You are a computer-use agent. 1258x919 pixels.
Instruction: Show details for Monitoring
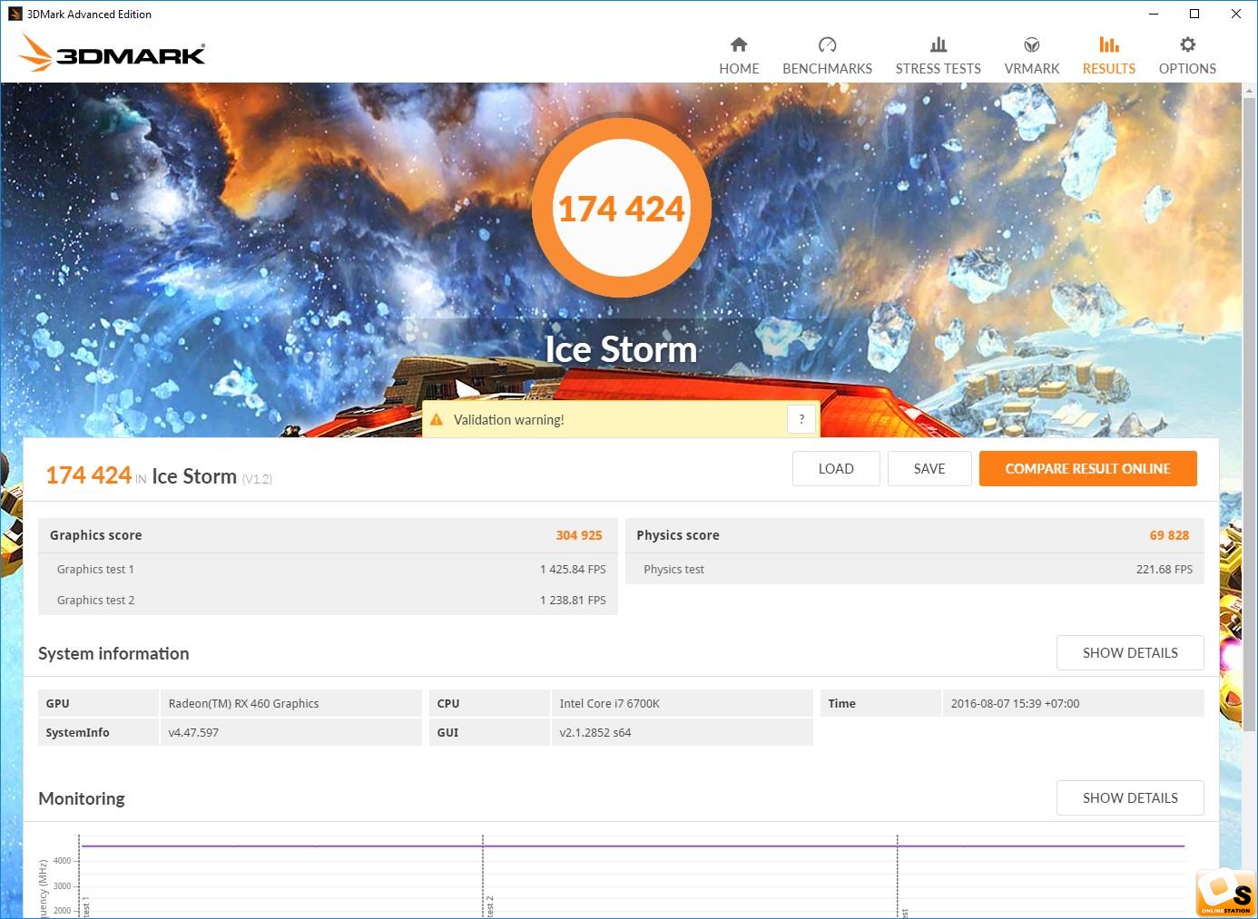(x=1130, y=798)
